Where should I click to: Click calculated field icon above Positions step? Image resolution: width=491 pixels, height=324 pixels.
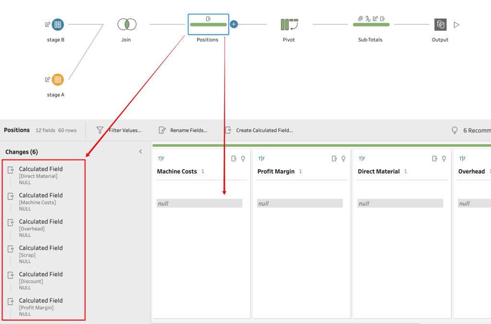[208, 19]
